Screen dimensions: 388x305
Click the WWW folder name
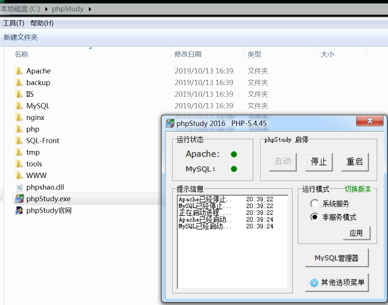pyautogui.click(x=36, y=175)
